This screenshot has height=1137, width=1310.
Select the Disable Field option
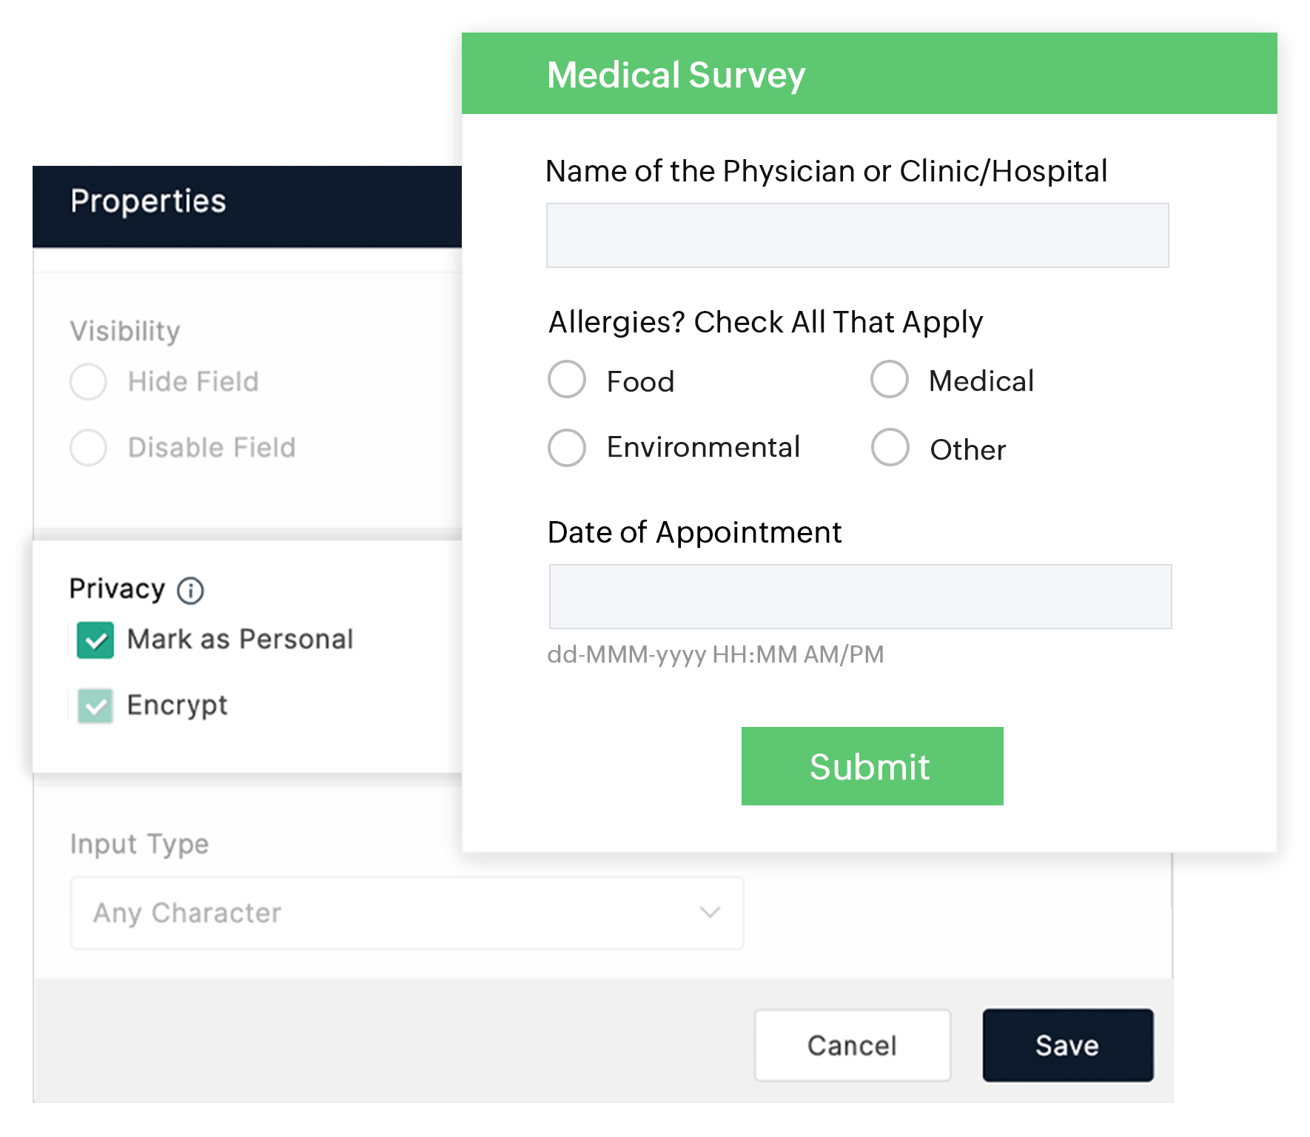click(88, 448)
